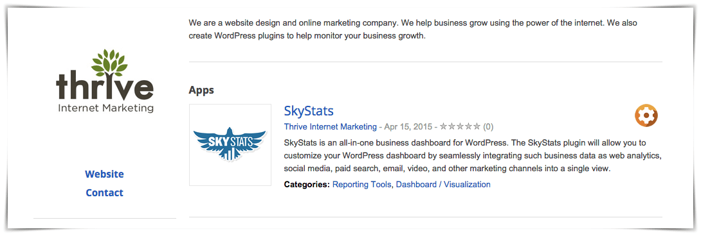Click the Apr 15, 2015 date text
This screenshot has height=236, width=701.
408,127
